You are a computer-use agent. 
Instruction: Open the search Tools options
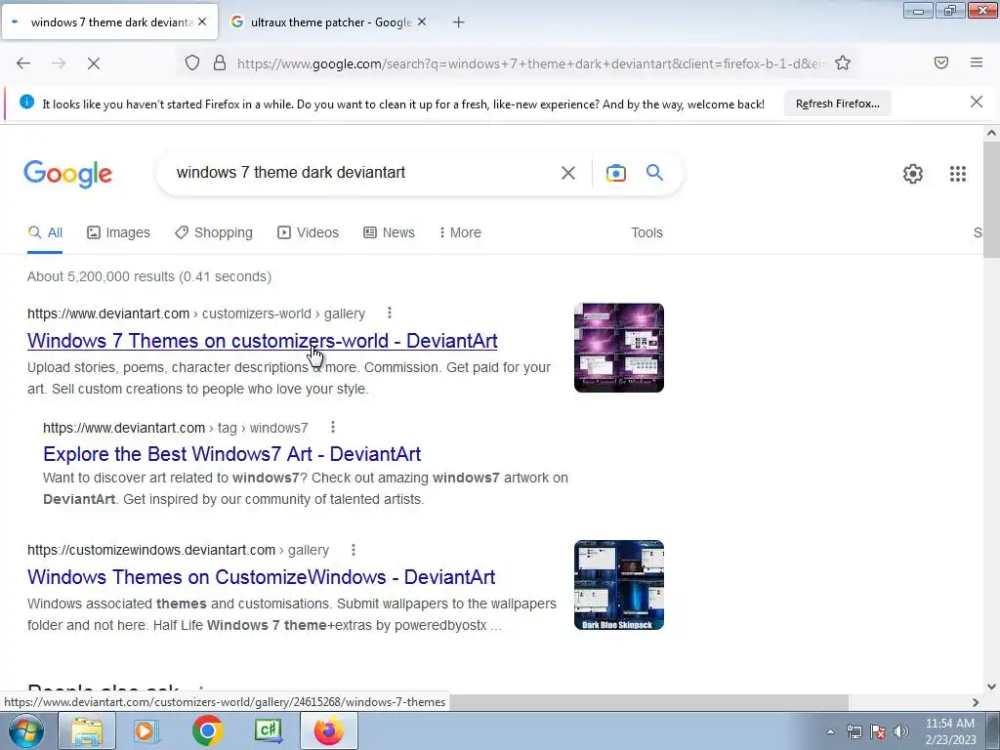tap(646, 232)
